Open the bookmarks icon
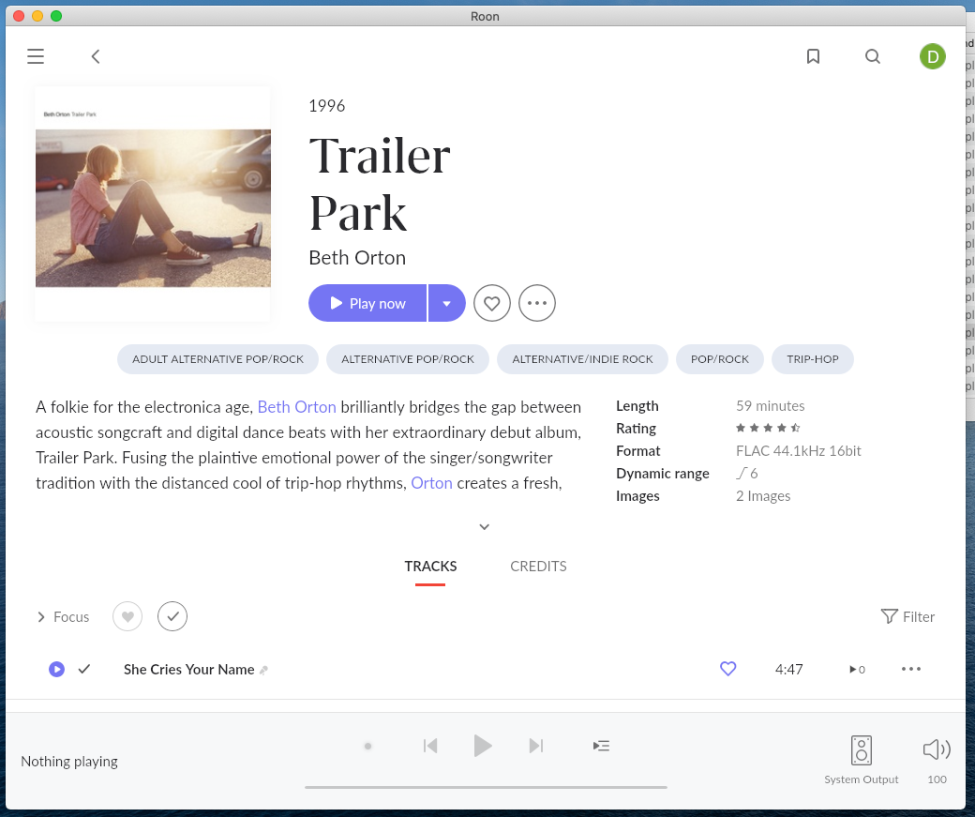 pyautogui.click(x=813, y=56)
